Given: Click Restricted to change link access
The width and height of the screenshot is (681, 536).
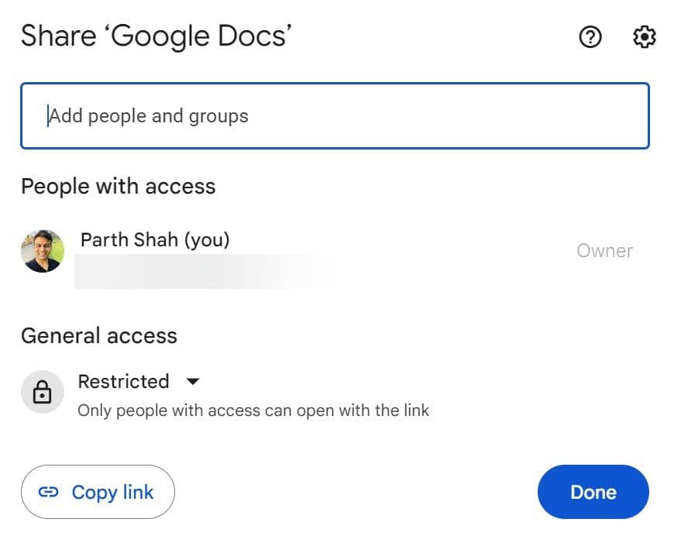Looking at the screenshot, I should coord(123,381).
